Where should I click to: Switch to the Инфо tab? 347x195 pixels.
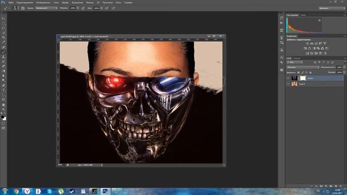(304, 15)
